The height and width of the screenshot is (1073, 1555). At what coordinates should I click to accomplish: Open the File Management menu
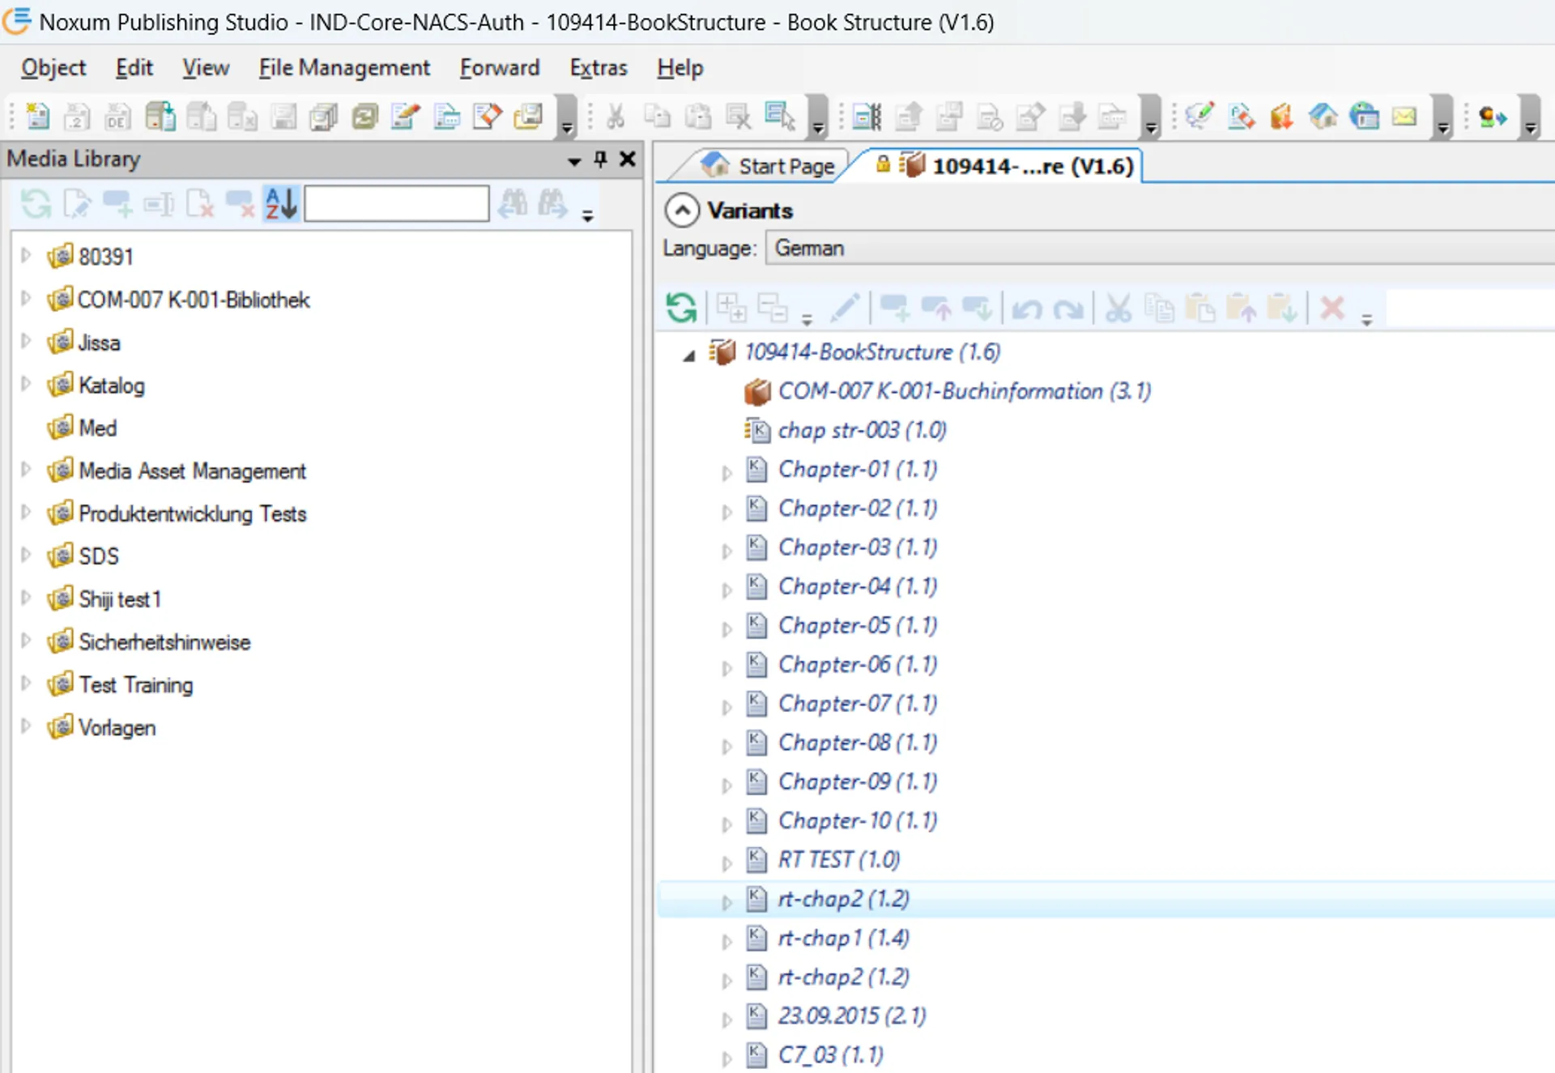tap(344, 68)
